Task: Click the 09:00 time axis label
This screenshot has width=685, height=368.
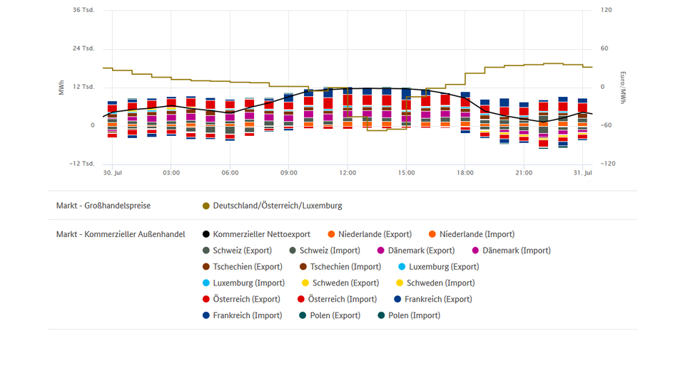Action: pos(289,173)
